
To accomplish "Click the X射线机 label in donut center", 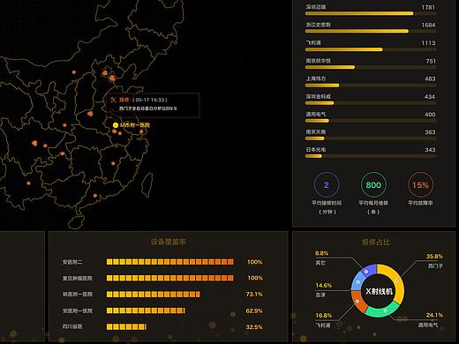I will pos(379,291).
